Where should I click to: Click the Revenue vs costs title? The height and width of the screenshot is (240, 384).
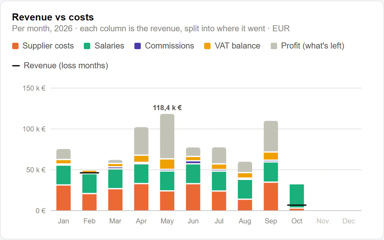coord(53,17)
